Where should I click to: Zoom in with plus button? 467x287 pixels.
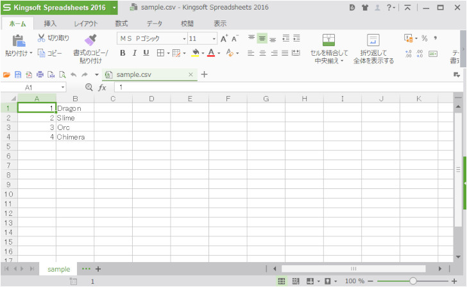click(x=454, y=281)
